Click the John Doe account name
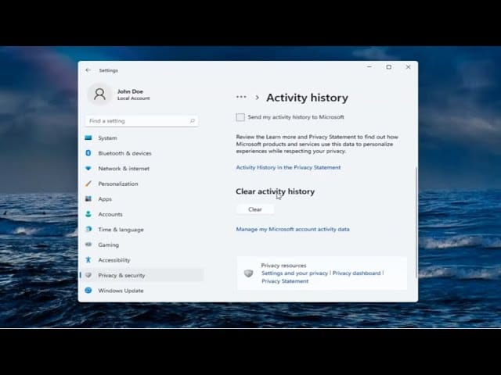The height and width of the screenshot is (375, 501). click(130, 91)
